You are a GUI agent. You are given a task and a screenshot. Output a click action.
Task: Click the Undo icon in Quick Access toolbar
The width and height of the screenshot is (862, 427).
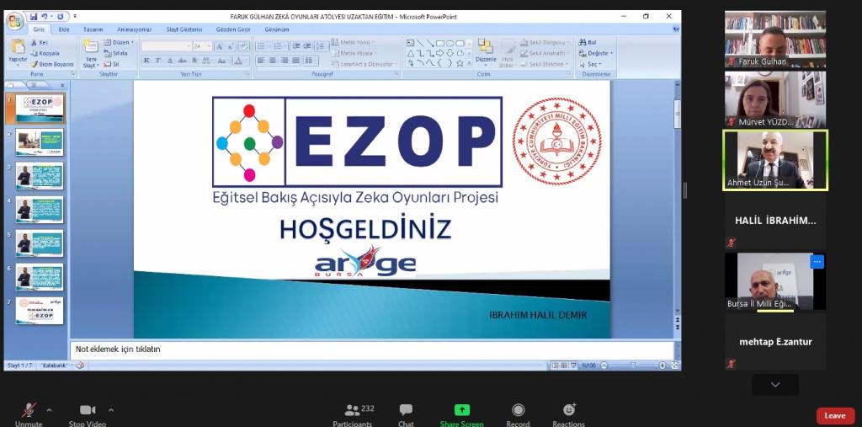46,17
